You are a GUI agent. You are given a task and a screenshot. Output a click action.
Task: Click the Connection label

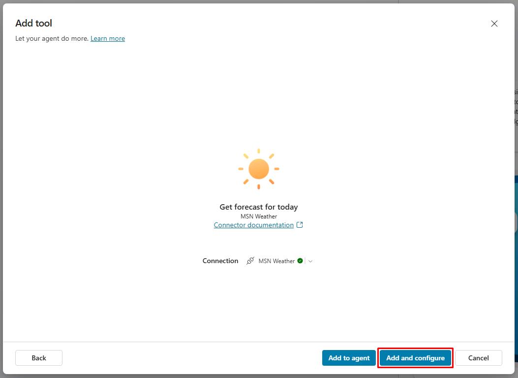tap(220, 261)
